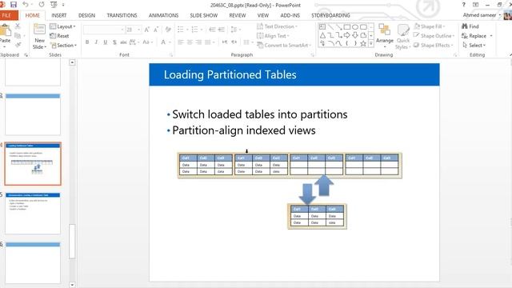
Task: Click the Find button
Action: coord(470,26)
